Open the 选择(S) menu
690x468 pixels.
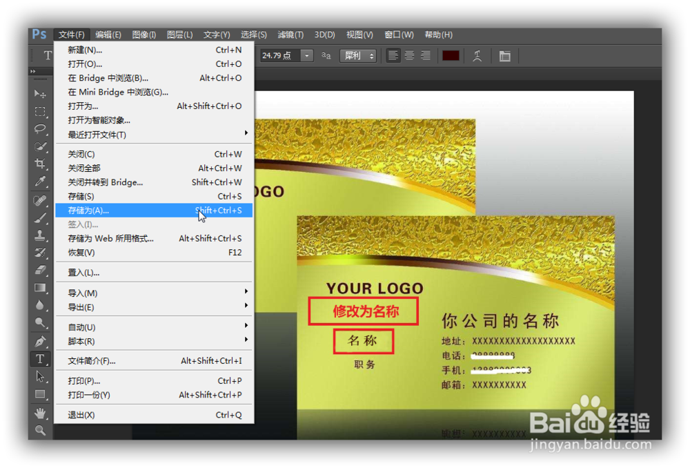click(x=253, y=35)
